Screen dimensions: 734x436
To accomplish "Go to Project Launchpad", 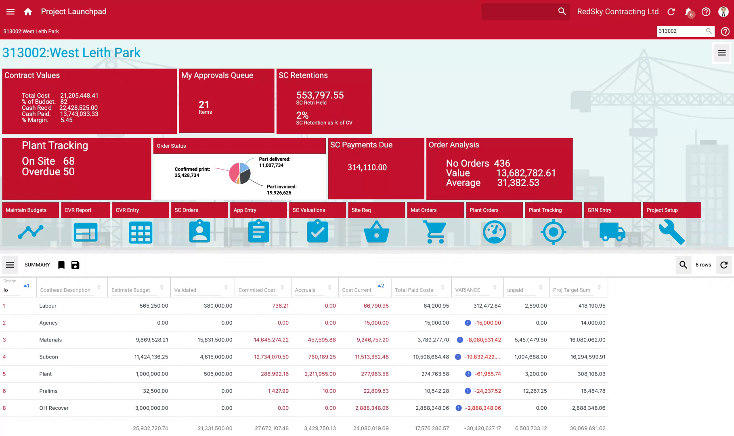I will [73, 11].
